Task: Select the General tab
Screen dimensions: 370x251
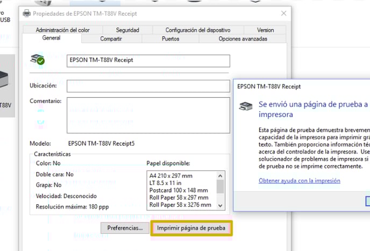Action: click(52, 38)
